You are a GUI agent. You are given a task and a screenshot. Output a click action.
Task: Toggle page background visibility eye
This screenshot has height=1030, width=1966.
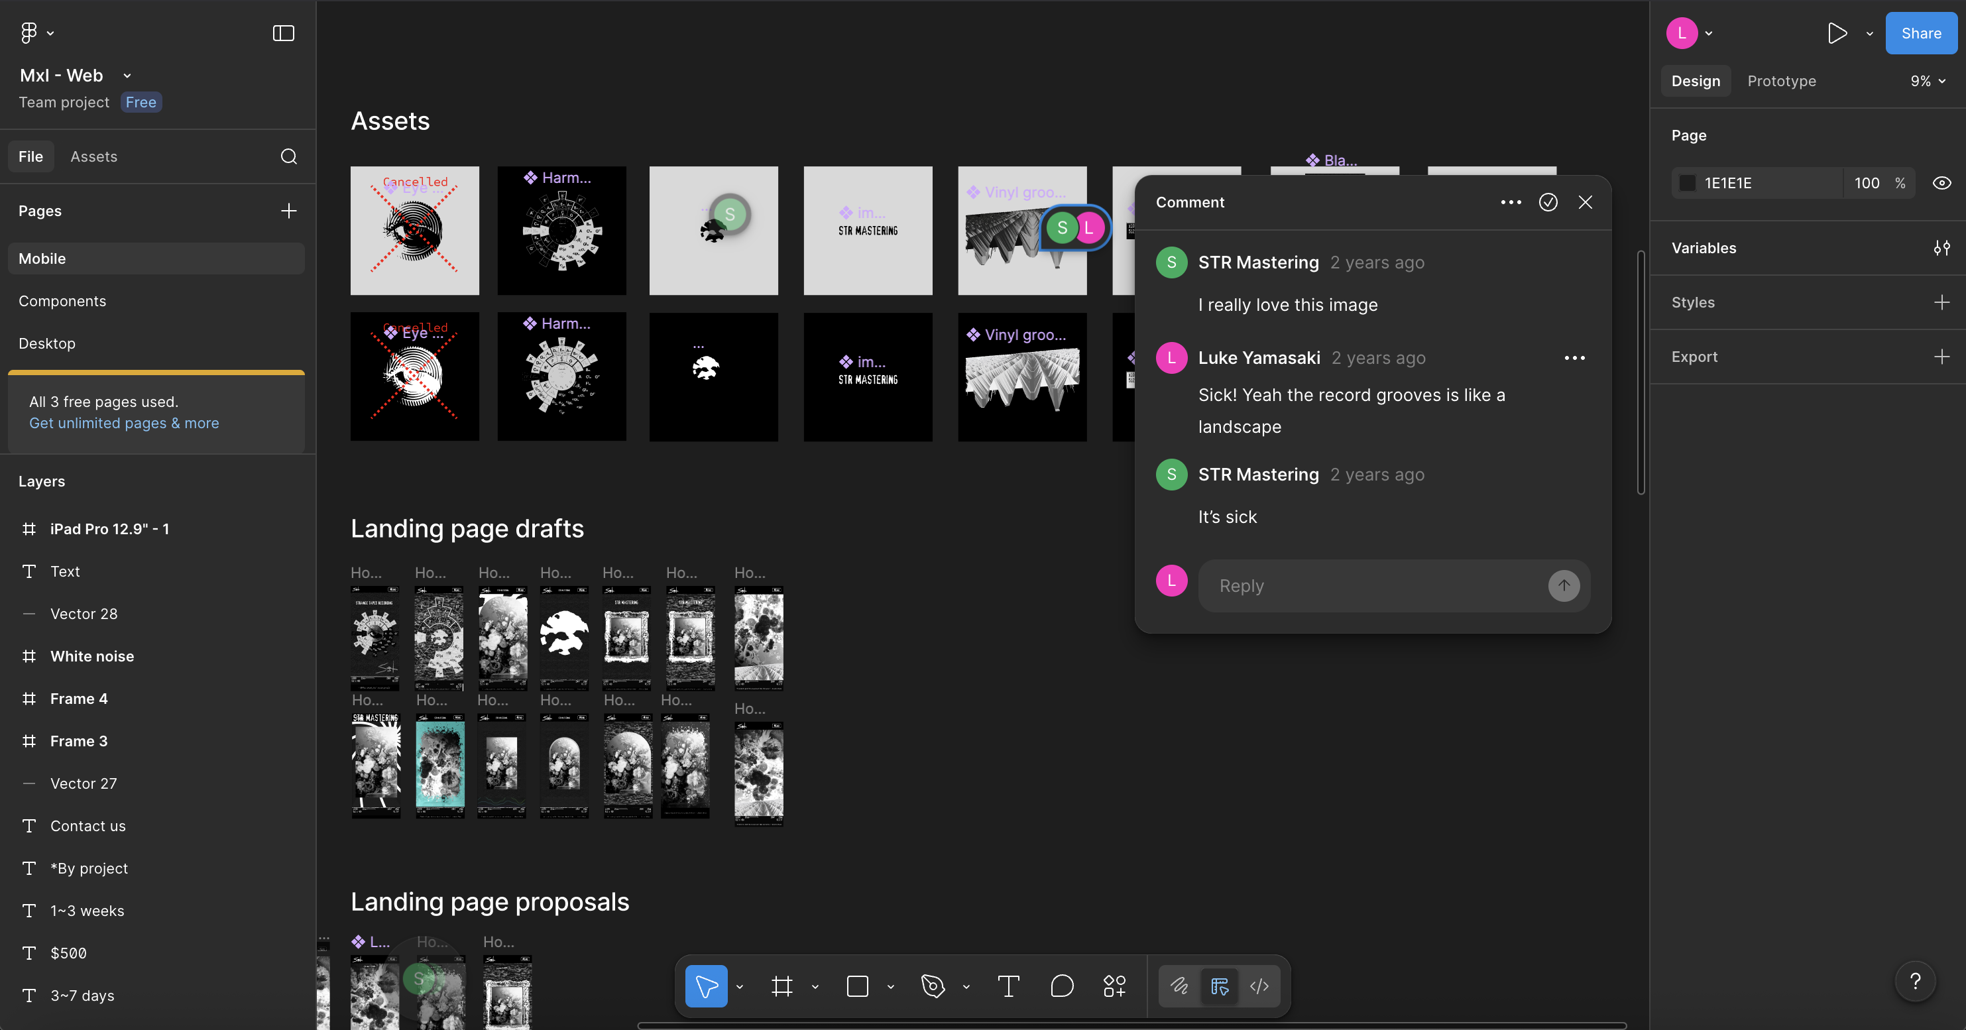pyautogui.click(x=1941, y=183)
